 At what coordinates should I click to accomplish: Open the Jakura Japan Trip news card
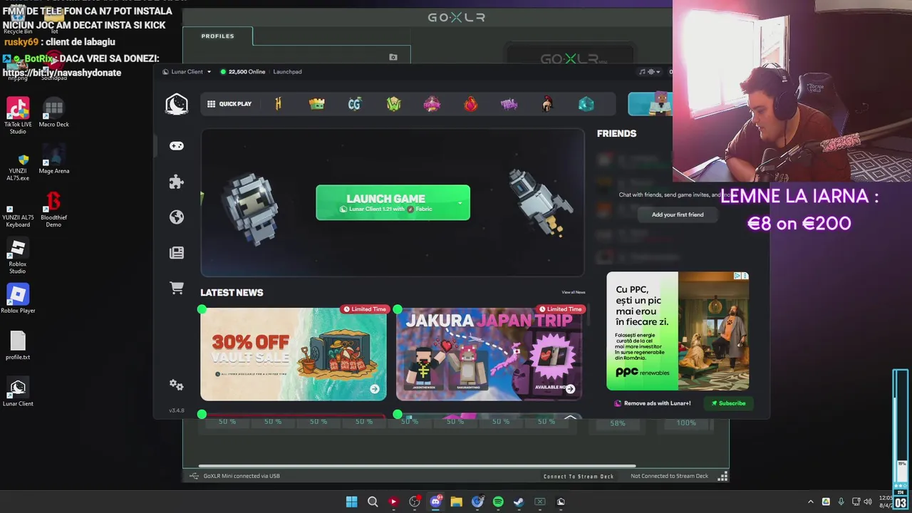coord(489,354)
